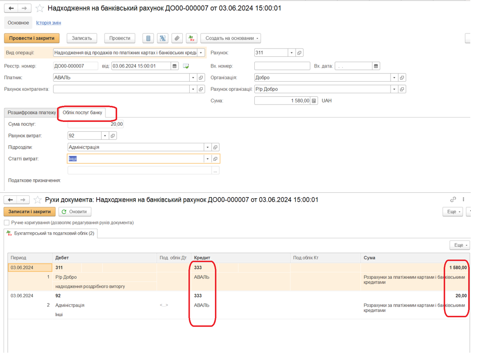This screenshot has width=480, height=359.
Task: Open the Дт/Кт document movements icon
Action: pos(191,38)
